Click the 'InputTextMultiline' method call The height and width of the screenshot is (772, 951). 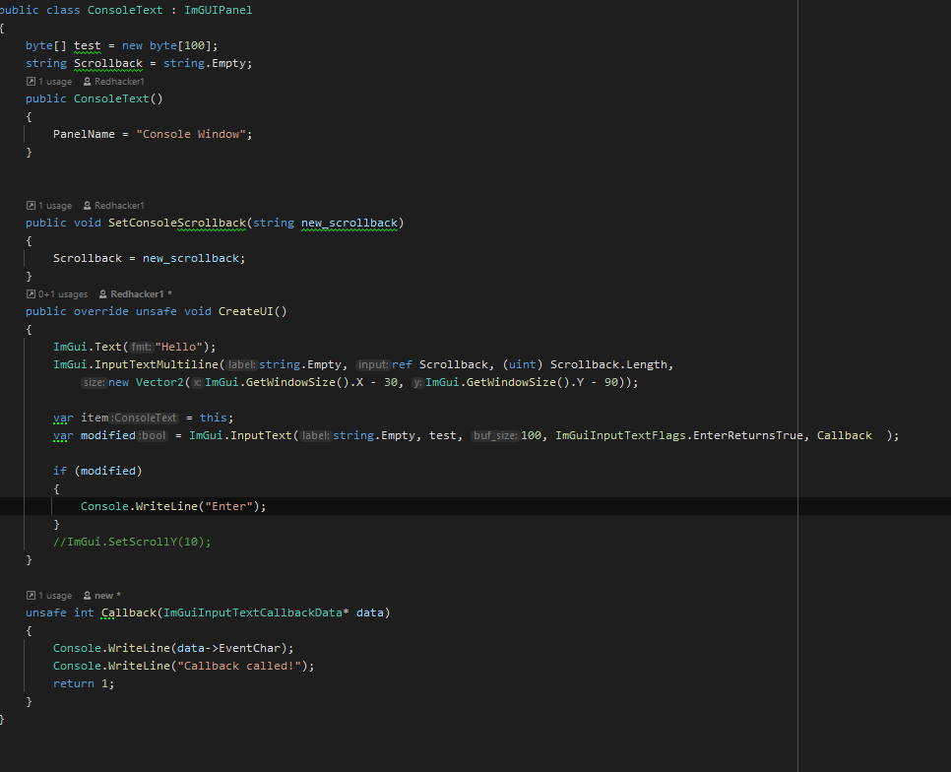(x=156, y=364)
